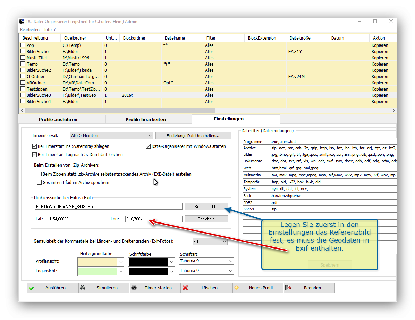The height and width of the screenshot is (320, 415).
Task: Click the sun icon for Neues Profil
Action: [237, 288]
